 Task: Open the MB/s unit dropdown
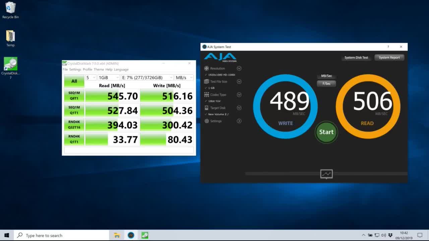point(184,78)
